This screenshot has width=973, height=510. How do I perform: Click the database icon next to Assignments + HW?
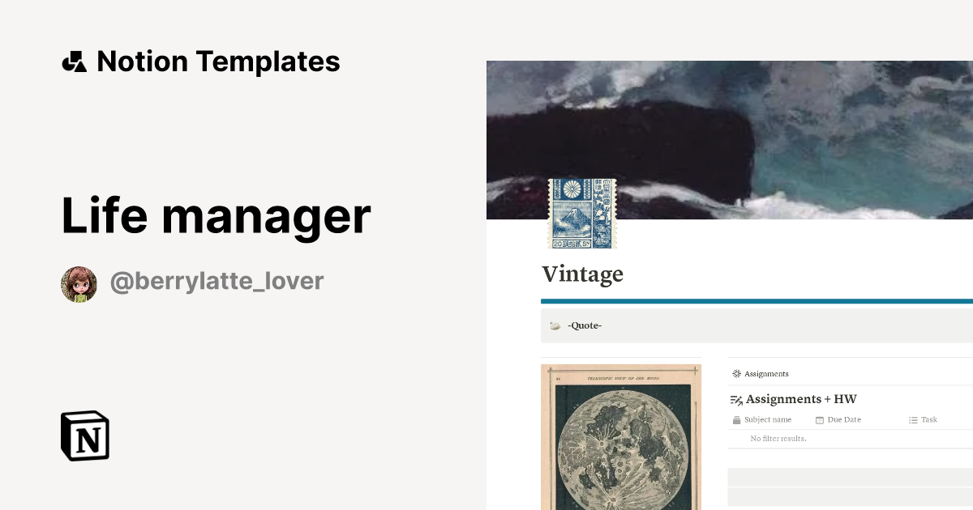736,399
